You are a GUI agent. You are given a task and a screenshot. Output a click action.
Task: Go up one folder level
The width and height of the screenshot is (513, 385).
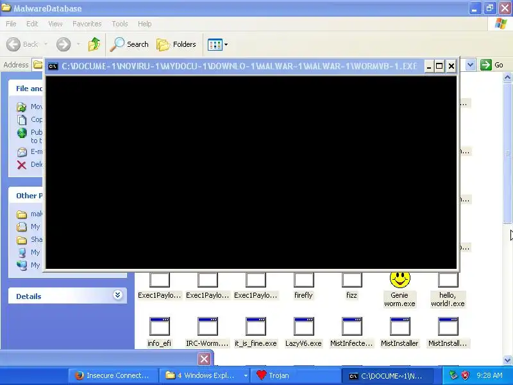coord(94,44)
